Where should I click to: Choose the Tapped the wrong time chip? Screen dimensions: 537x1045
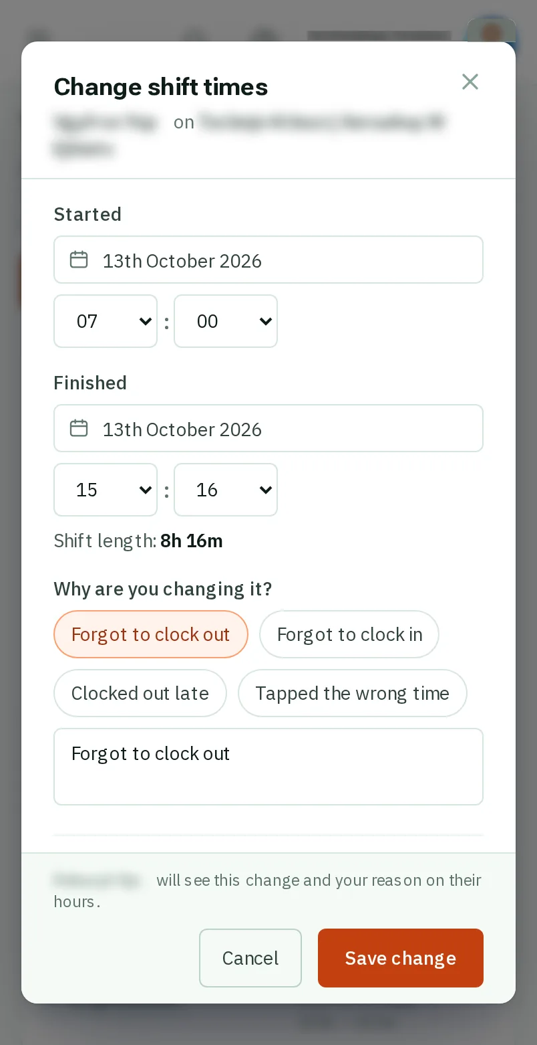click(353, 693)
